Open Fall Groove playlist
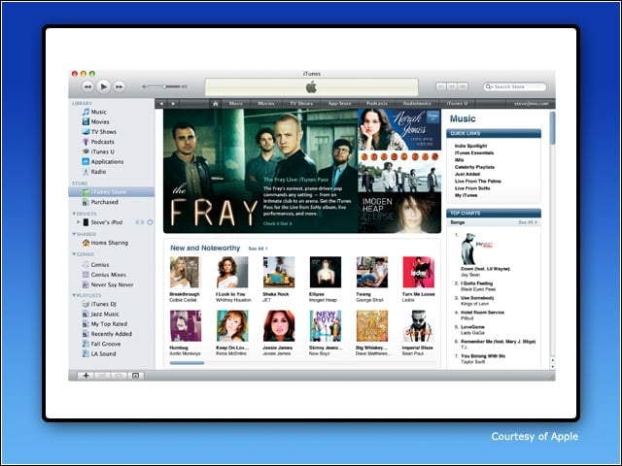 101,344
